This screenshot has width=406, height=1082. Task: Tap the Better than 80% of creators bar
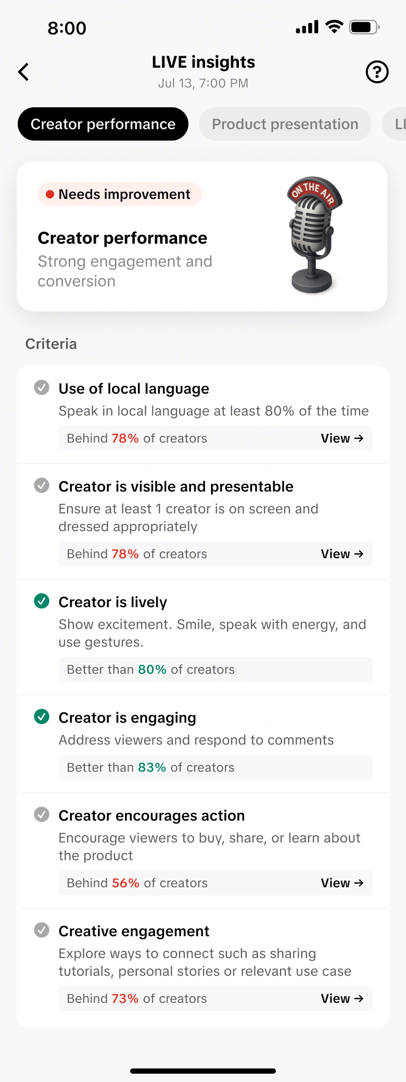215,670
